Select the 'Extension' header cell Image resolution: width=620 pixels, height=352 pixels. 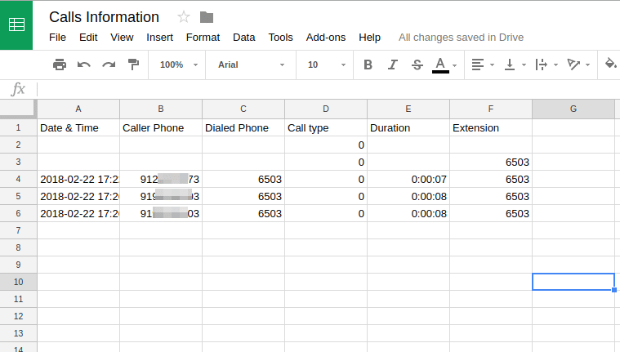click(x=491, y=127)
